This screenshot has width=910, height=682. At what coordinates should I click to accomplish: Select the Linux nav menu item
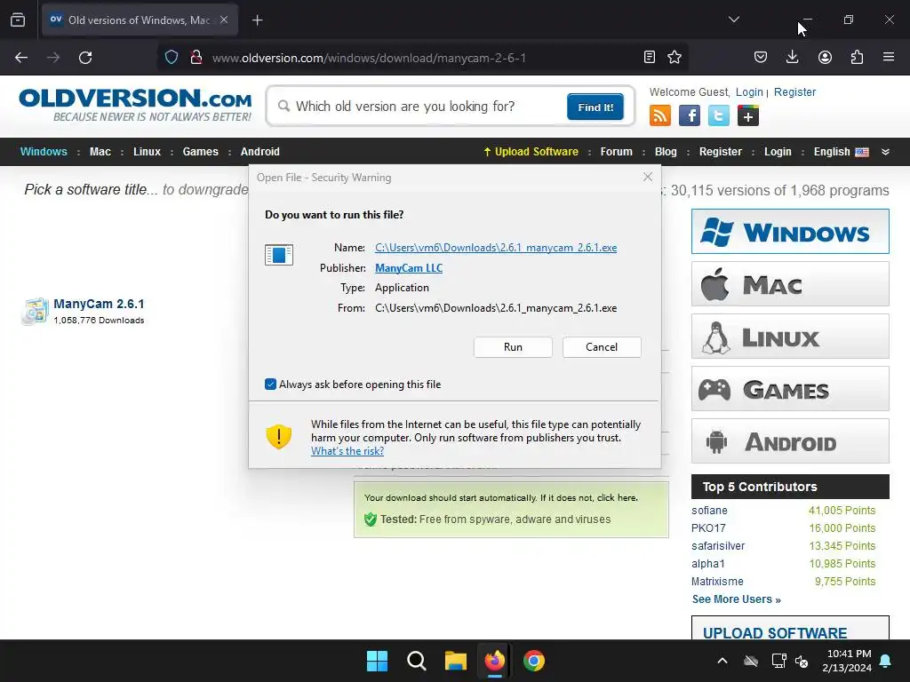click(147, 151)
